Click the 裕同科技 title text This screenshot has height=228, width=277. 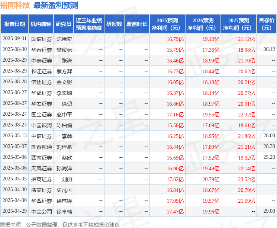15,5
